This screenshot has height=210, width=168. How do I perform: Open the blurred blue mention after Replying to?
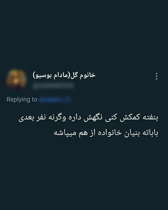(55, 99)
